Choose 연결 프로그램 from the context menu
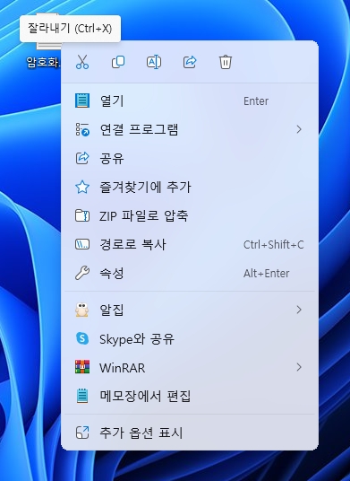The height and width of the screenshot is (481, 350). pyautogui.click(x=190, y=129)
